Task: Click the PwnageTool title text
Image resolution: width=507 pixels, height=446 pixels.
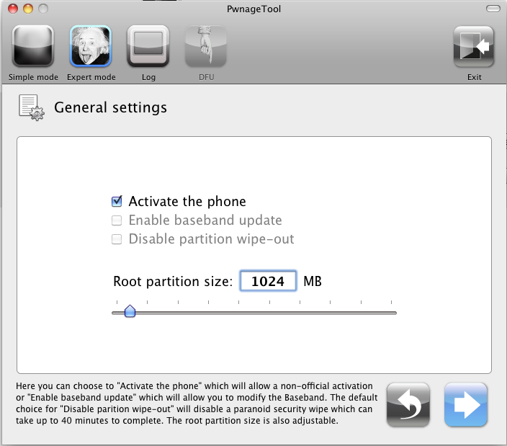Action: 253,9
